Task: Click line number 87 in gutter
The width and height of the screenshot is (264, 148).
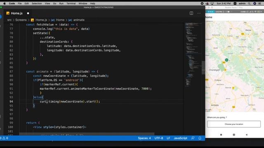Action: click(11, 72)
